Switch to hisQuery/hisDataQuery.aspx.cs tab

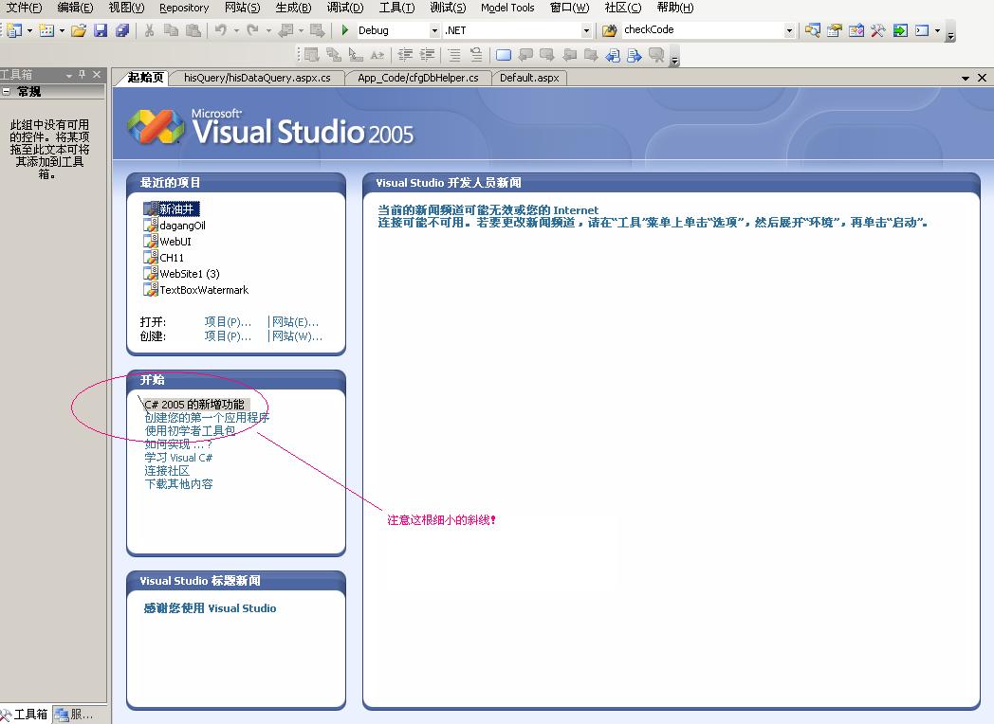coord(257,78)
